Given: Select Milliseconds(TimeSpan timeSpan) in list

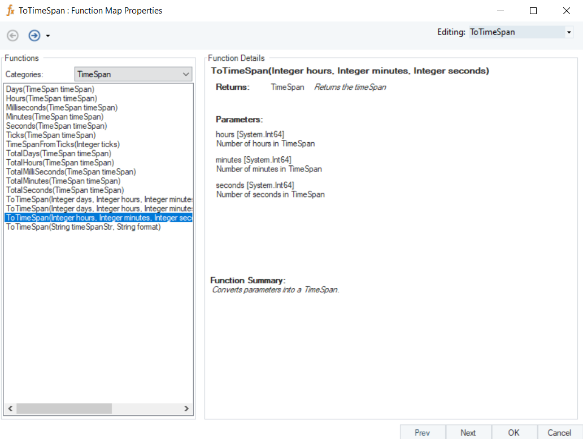Looking at the screenshot, I should click(62, 108).
